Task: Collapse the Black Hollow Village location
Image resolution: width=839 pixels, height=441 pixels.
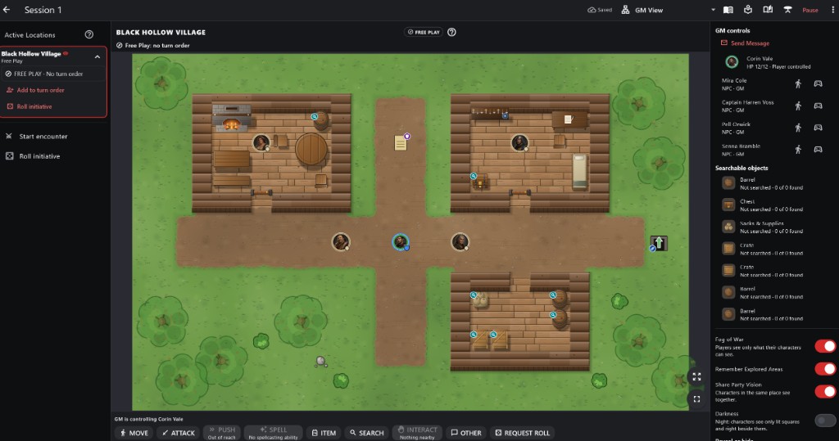Action: pyautogui.click(x=98, y=56)
